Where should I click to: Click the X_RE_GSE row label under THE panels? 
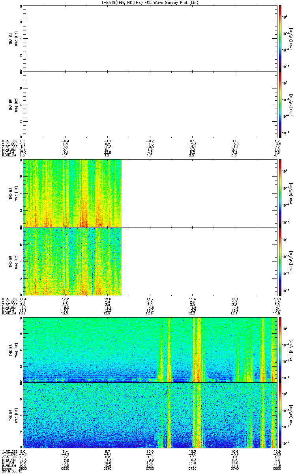(9, 451)
